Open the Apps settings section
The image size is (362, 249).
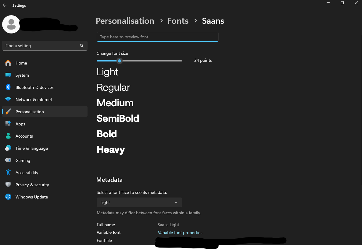tap(45, 124)
